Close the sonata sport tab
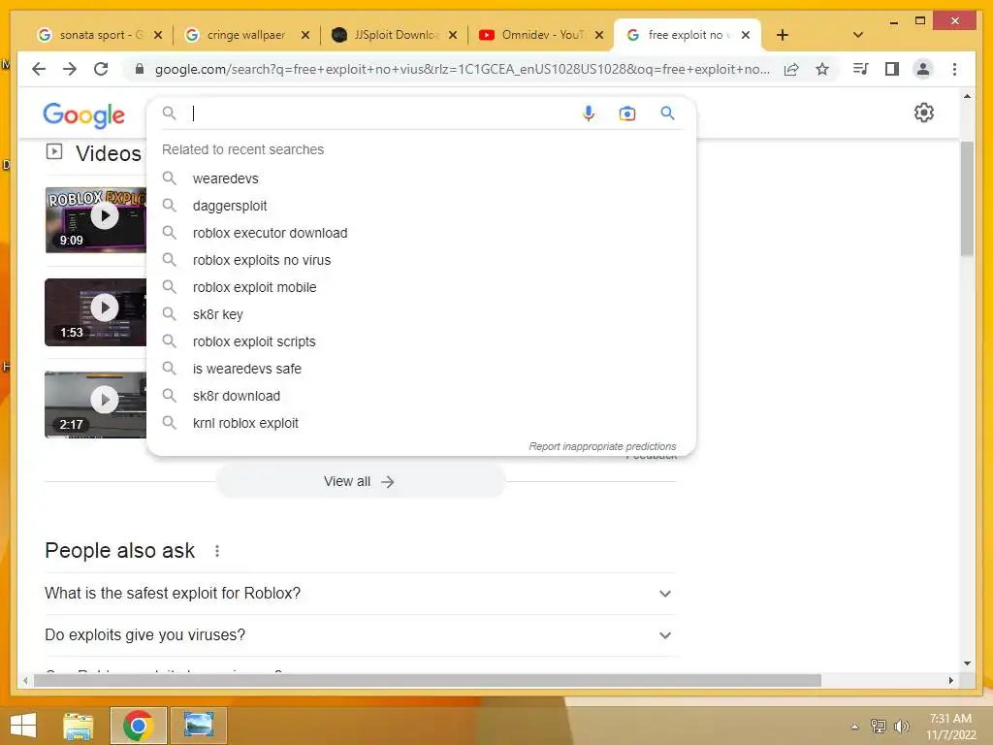The image size is (993, 745). (x=158, y=35)
